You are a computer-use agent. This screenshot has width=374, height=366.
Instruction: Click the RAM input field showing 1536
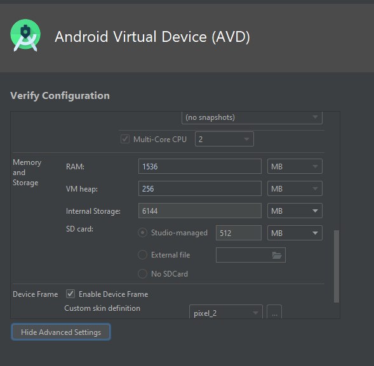pos(200,166)
